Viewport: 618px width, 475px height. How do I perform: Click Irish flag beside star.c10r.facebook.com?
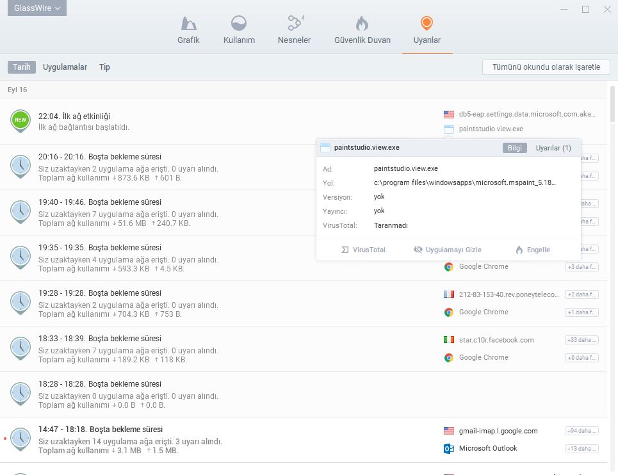coord(449,340)
